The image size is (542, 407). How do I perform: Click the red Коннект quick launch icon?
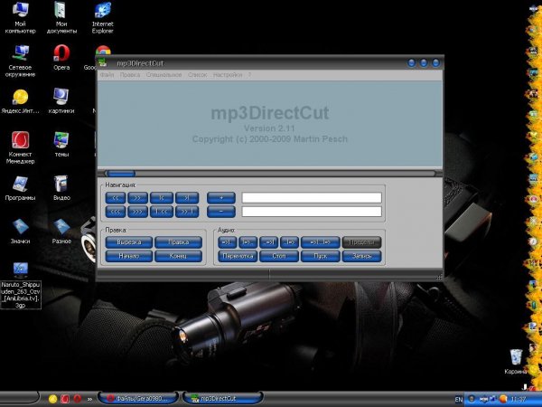click(65, 399)
